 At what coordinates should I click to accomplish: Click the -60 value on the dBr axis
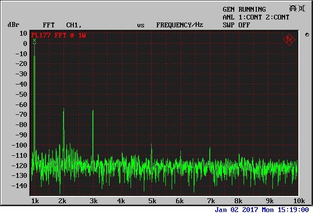tap(20, 105)
